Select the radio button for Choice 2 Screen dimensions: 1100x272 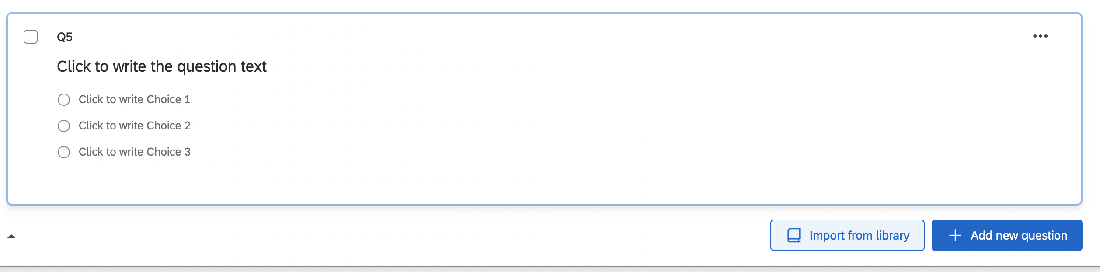click(64, 126)
